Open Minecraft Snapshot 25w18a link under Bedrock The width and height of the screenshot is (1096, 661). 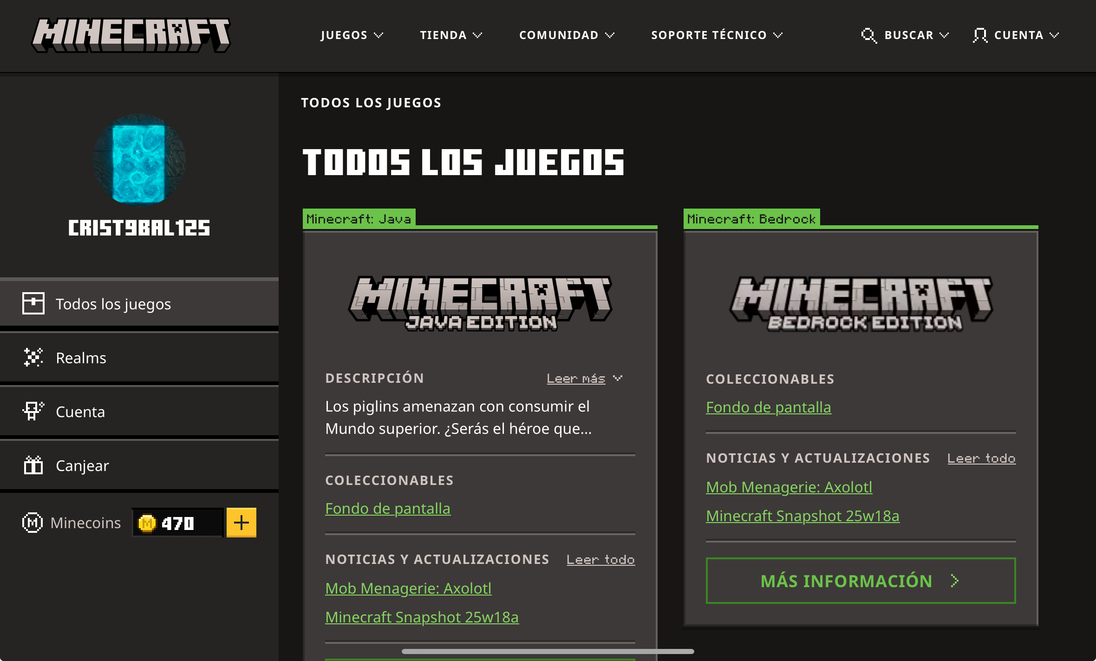coord(802,516)
